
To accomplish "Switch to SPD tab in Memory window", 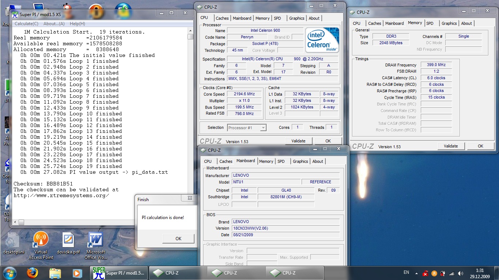I will tap(430, 23).
